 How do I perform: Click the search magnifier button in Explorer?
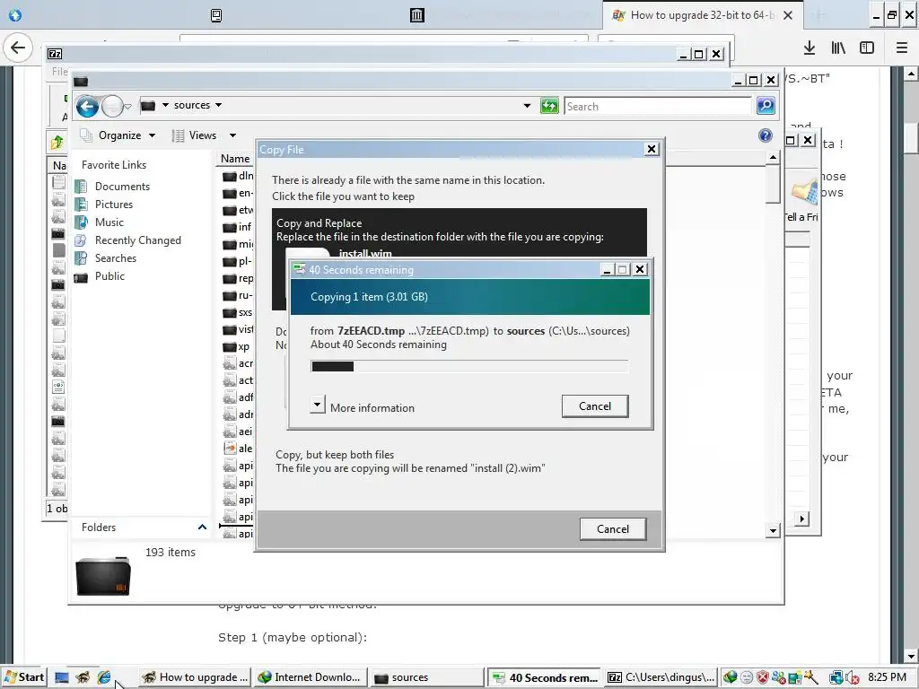pyautogui.click(x=766, y=106)
